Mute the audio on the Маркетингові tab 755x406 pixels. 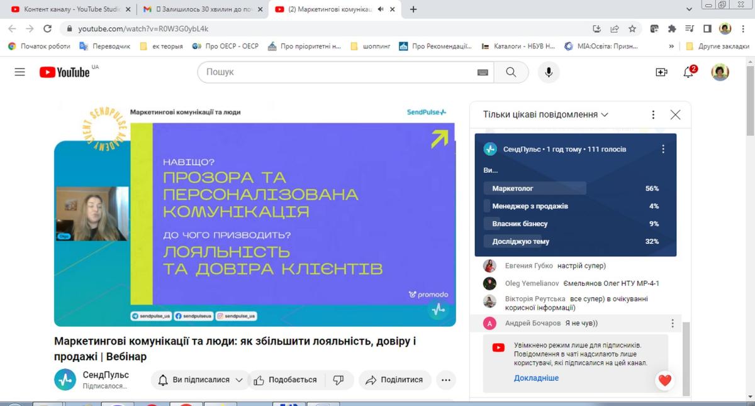click(x=381, y=9)
